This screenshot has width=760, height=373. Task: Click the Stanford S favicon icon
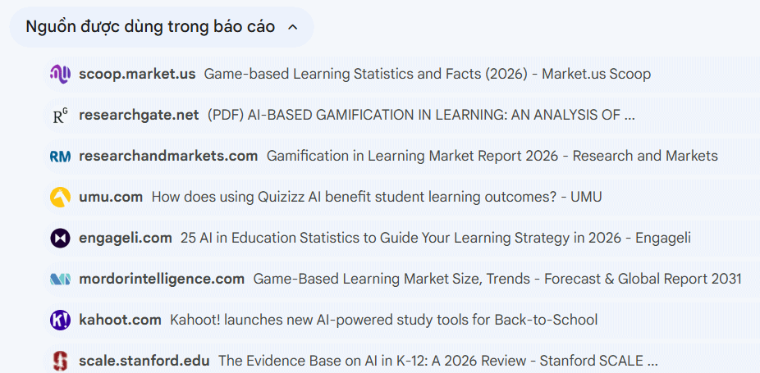(x=60, y=361)
